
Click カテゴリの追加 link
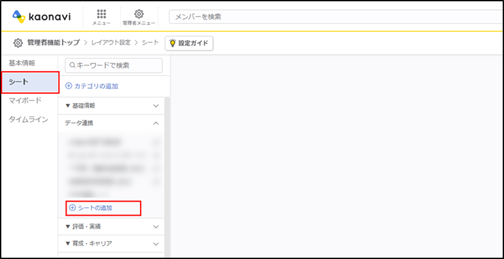(x=92, y=86)
